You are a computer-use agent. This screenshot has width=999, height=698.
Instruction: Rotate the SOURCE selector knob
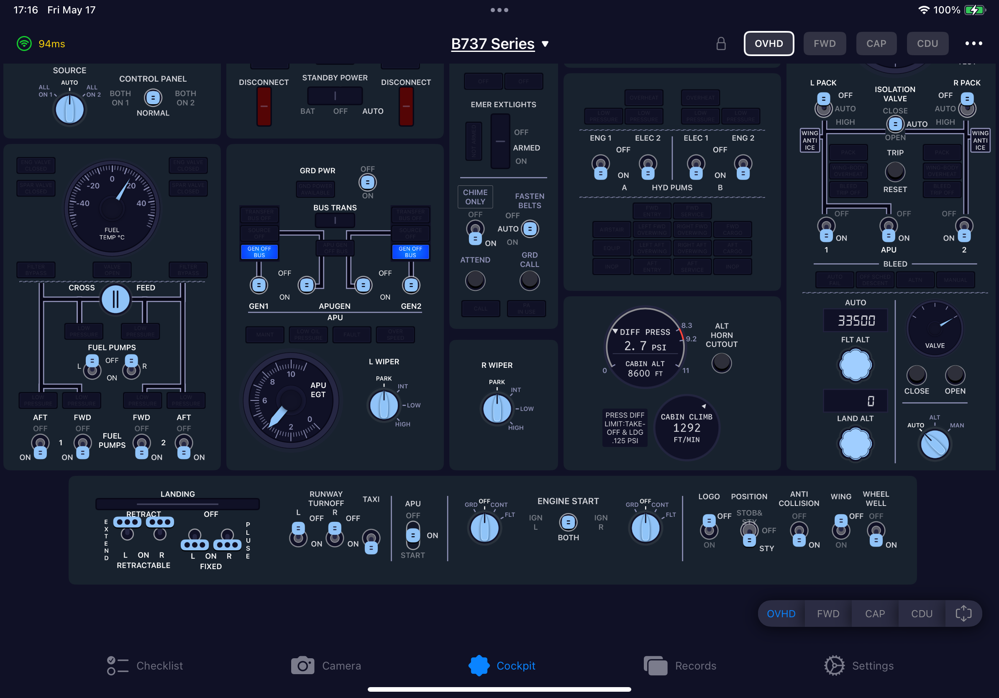tap(69, 108)
